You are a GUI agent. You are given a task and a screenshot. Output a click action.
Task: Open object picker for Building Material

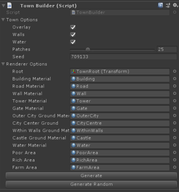point(174,79)
